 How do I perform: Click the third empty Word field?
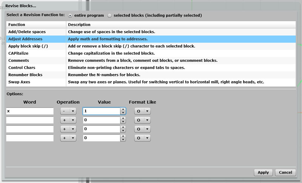(x=30, y=129)
